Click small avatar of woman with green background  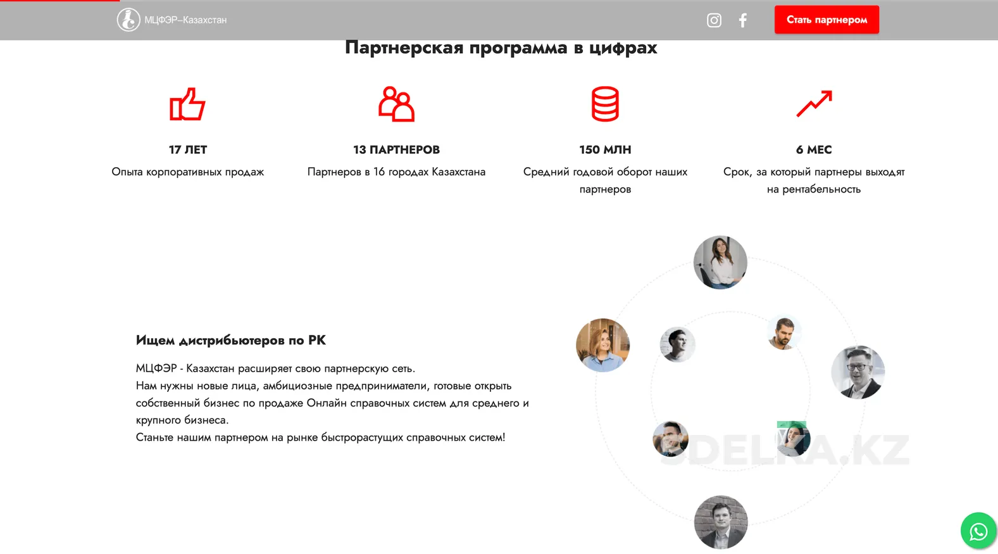[x=793, y=439]
